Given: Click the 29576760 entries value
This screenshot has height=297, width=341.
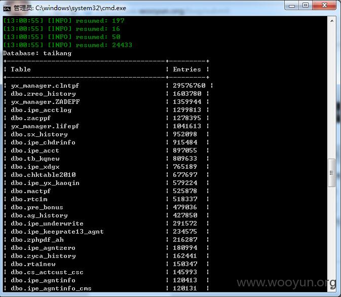Looking at the screenshot, I should click(x=189, y=86).
